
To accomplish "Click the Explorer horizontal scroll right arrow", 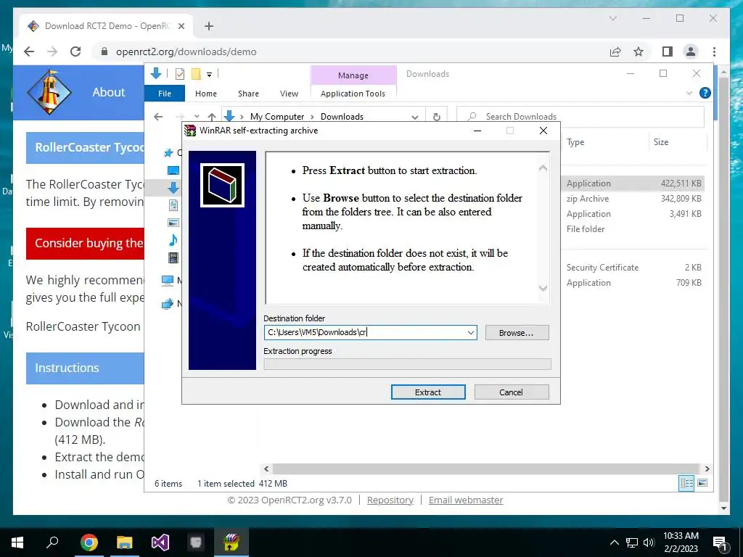I will 707,469.
